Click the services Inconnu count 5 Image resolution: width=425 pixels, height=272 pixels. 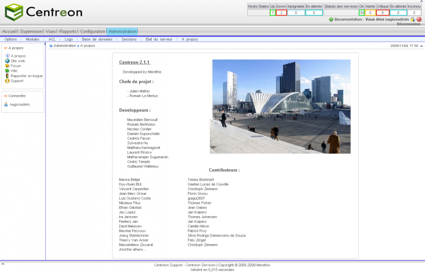414,13
